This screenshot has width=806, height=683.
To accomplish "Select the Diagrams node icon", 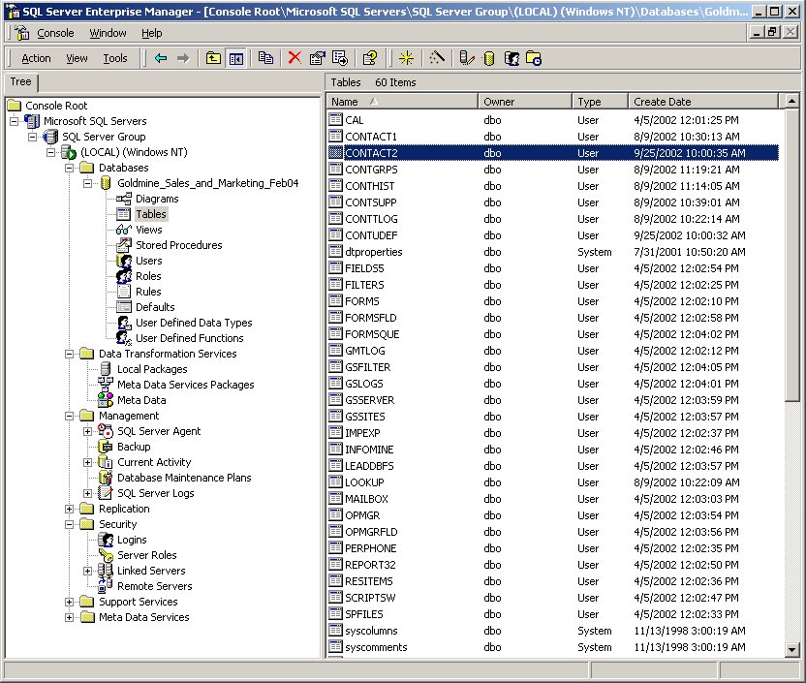I will click(123, 199).
